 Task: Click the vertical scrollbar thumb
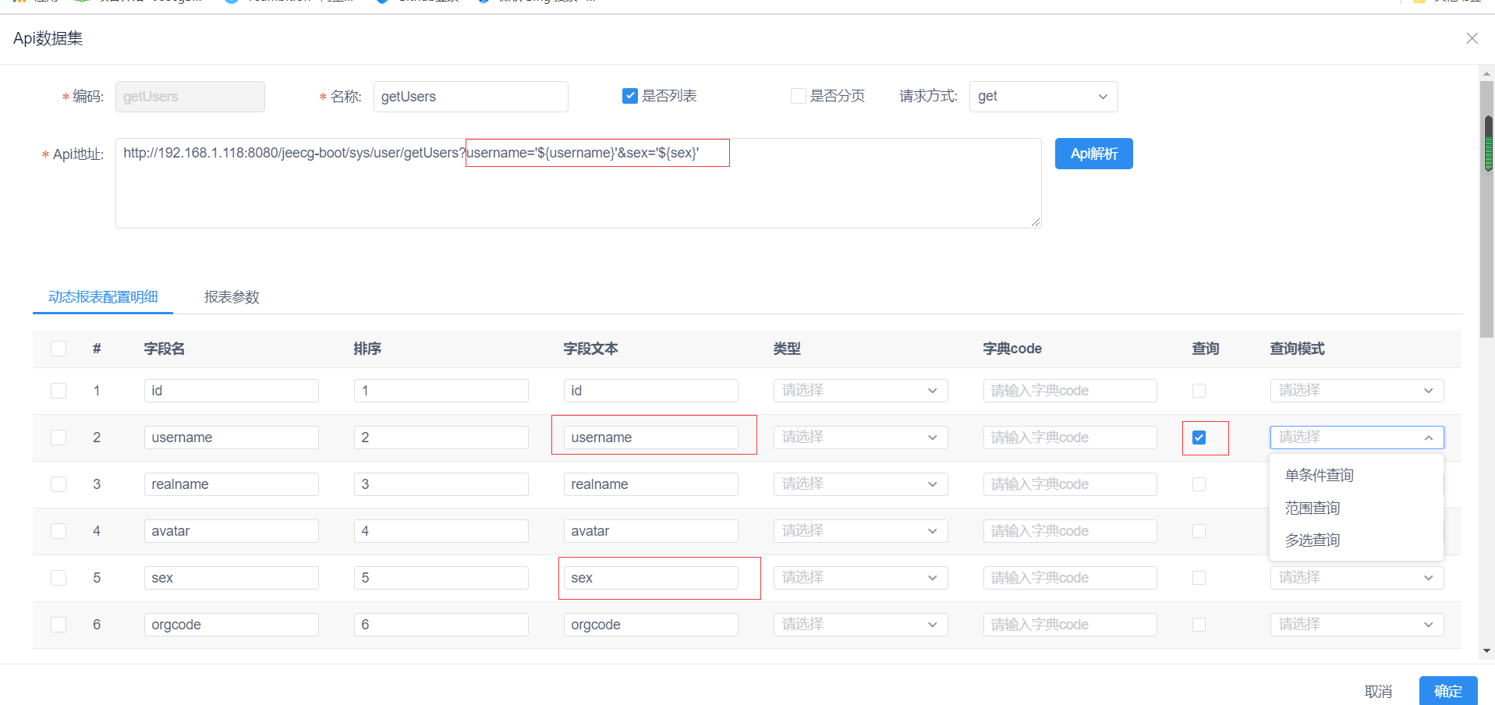(1487, 208)
